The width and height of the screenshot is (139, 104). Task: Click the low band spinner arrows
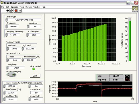(x=8, y=49)
